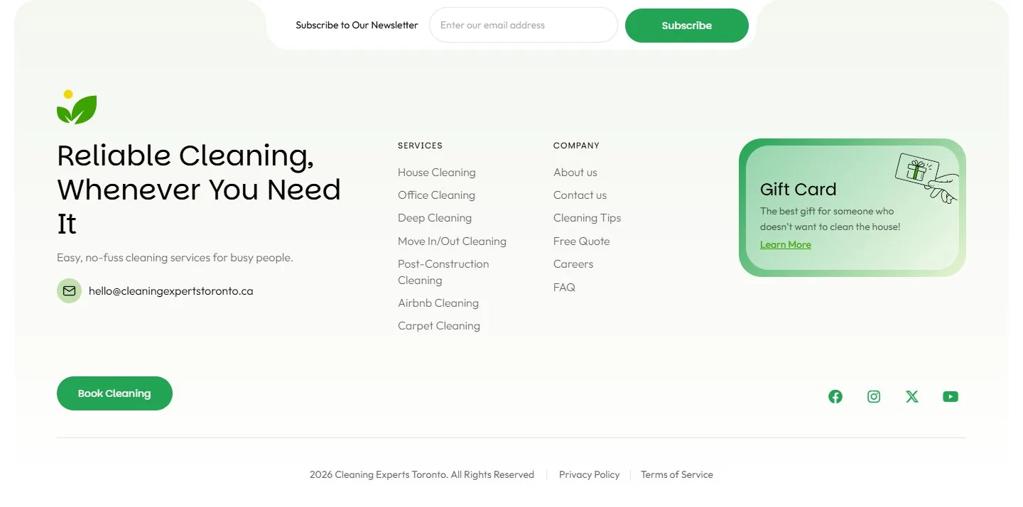Open the Terms of Service link

coord(676,475)
